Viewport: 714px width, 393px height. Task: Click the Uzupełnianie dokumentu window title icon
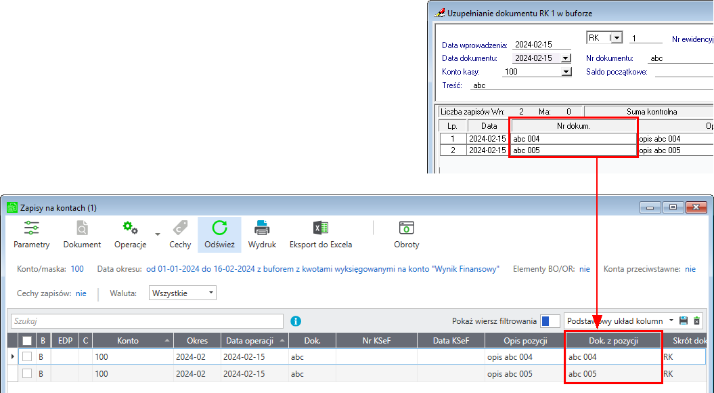point(439,14)
